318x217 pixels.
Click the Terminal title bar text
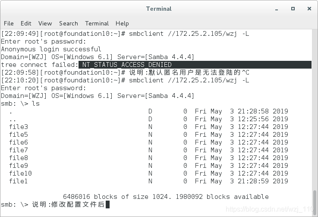click(159, 9)
